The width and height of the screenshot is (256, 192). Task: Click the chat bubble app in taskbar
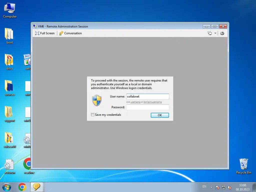(x=36, y=187)
